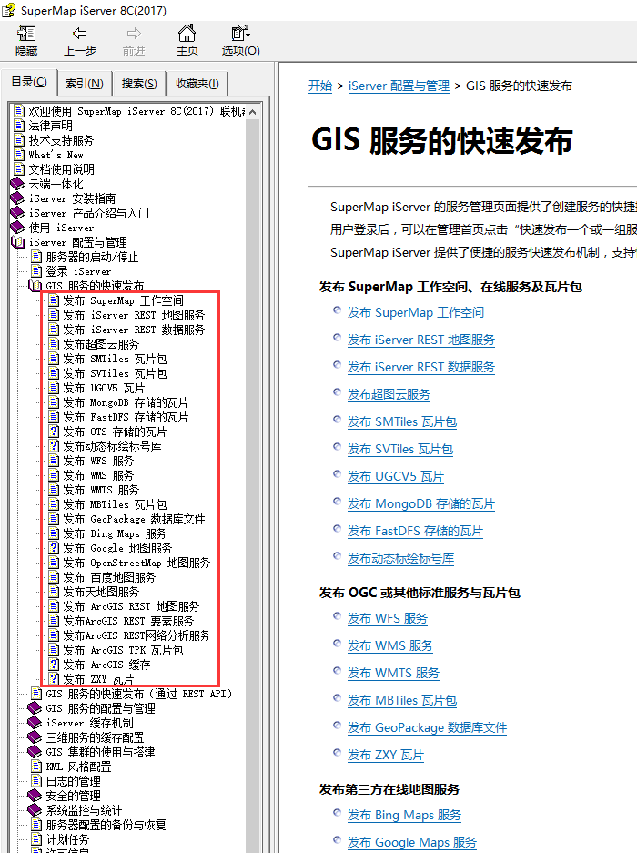
Task: Open the 主页 home toolbar icon
Action: (187, 41)
